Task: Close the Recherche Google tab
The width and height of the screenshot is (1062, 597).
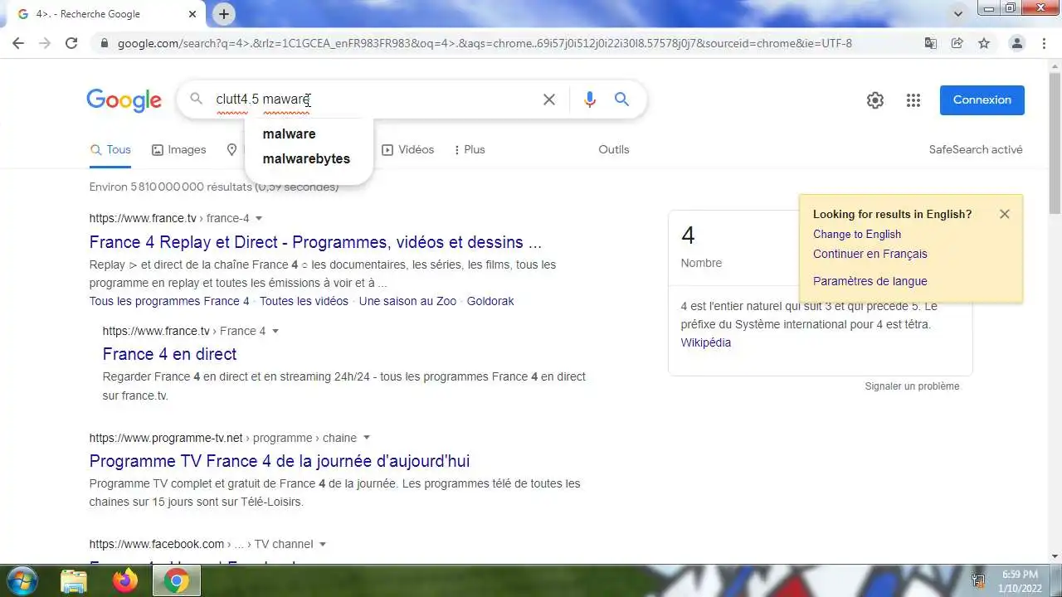Action: click(x=192, y=14)
